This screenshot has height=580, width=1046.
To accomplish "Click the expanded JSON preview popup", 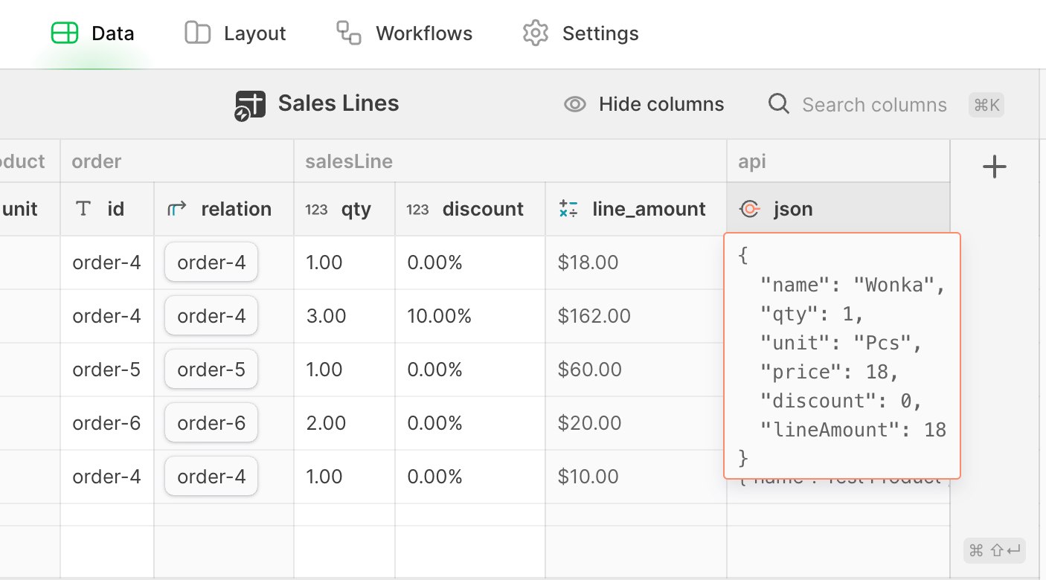I will (x=842, y=355).
